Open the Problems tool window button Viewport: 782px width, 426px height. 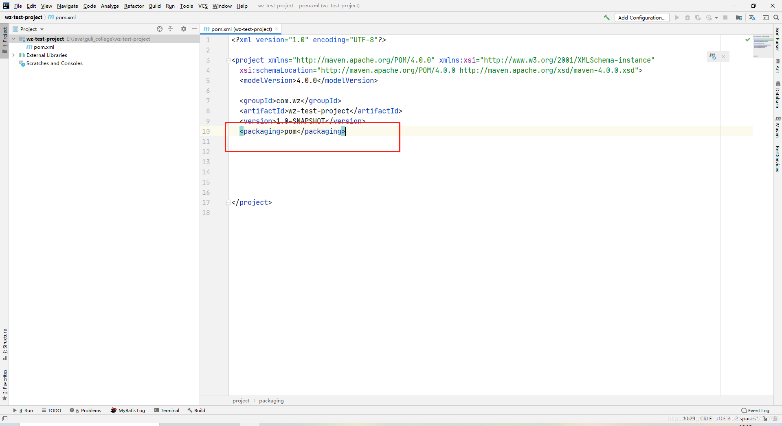[86, 411]
